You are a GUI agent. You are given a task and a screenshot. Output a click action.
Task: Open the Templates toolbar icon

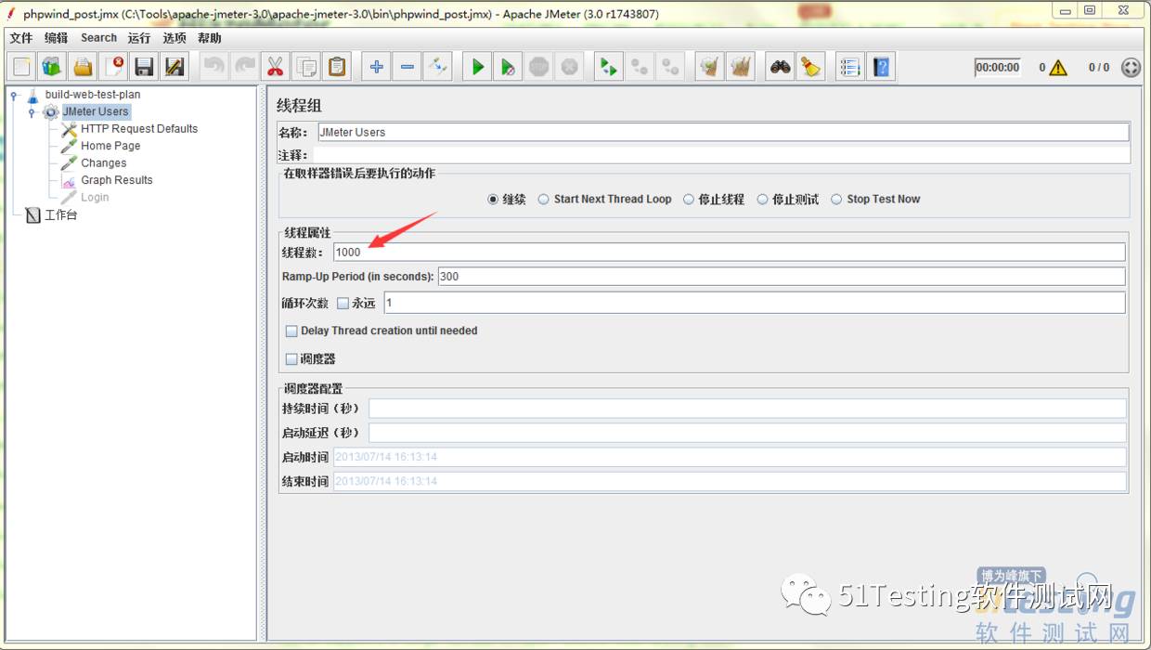52,67
